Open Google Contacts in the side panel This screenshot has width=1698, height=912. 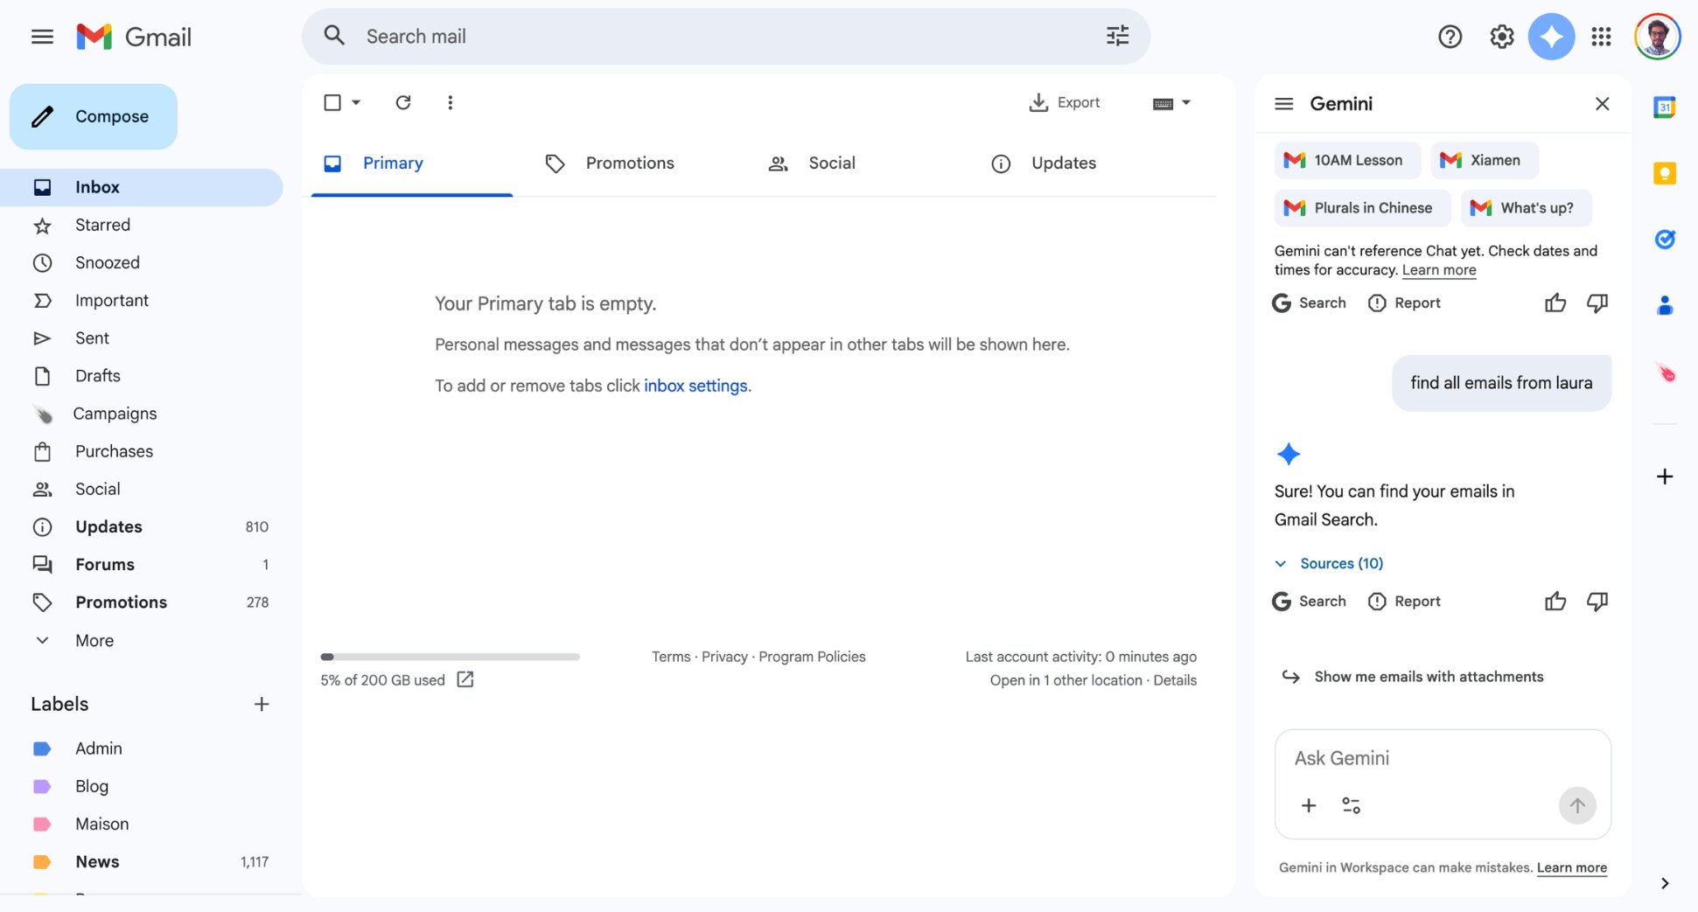pyautogui.click(x=1665, y=304)
